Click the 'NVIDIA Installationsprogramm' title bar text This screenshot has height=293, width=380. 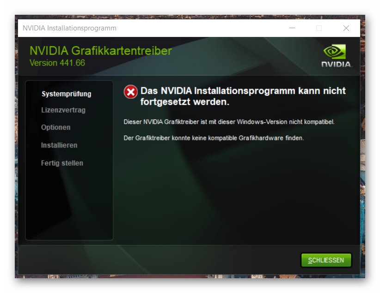(69, 28)
